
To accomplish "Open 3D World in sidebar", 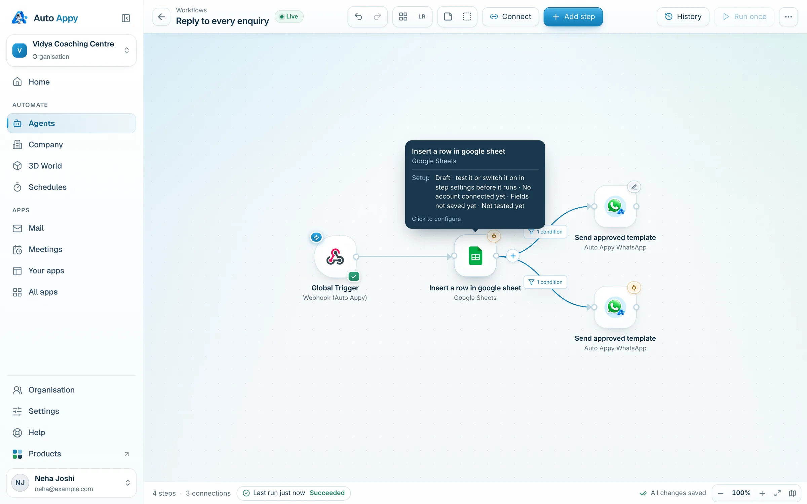I will tap(71, 166).
